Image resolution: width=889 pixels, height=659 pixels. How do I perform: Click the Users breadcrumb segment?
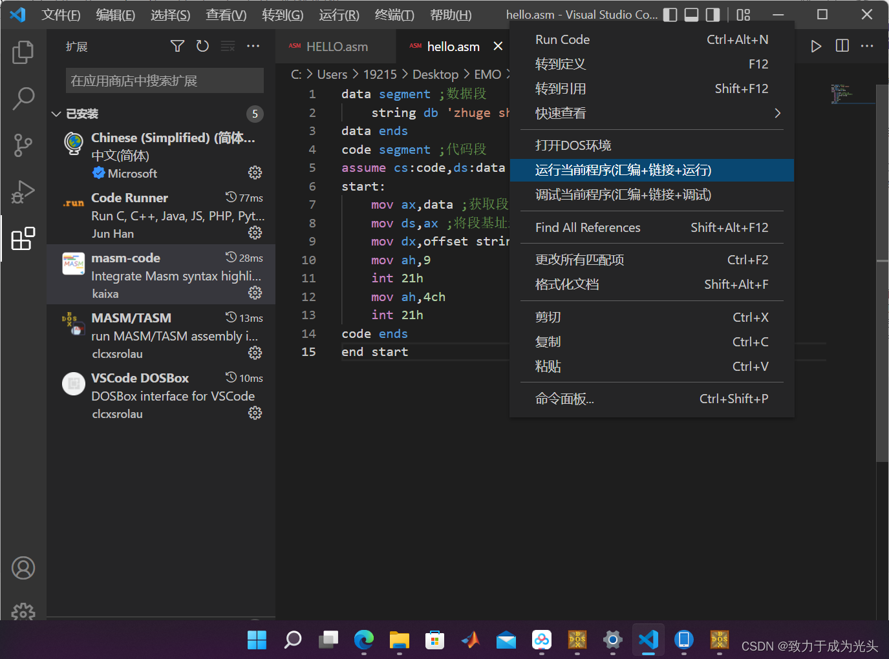(x=332, y=74)
